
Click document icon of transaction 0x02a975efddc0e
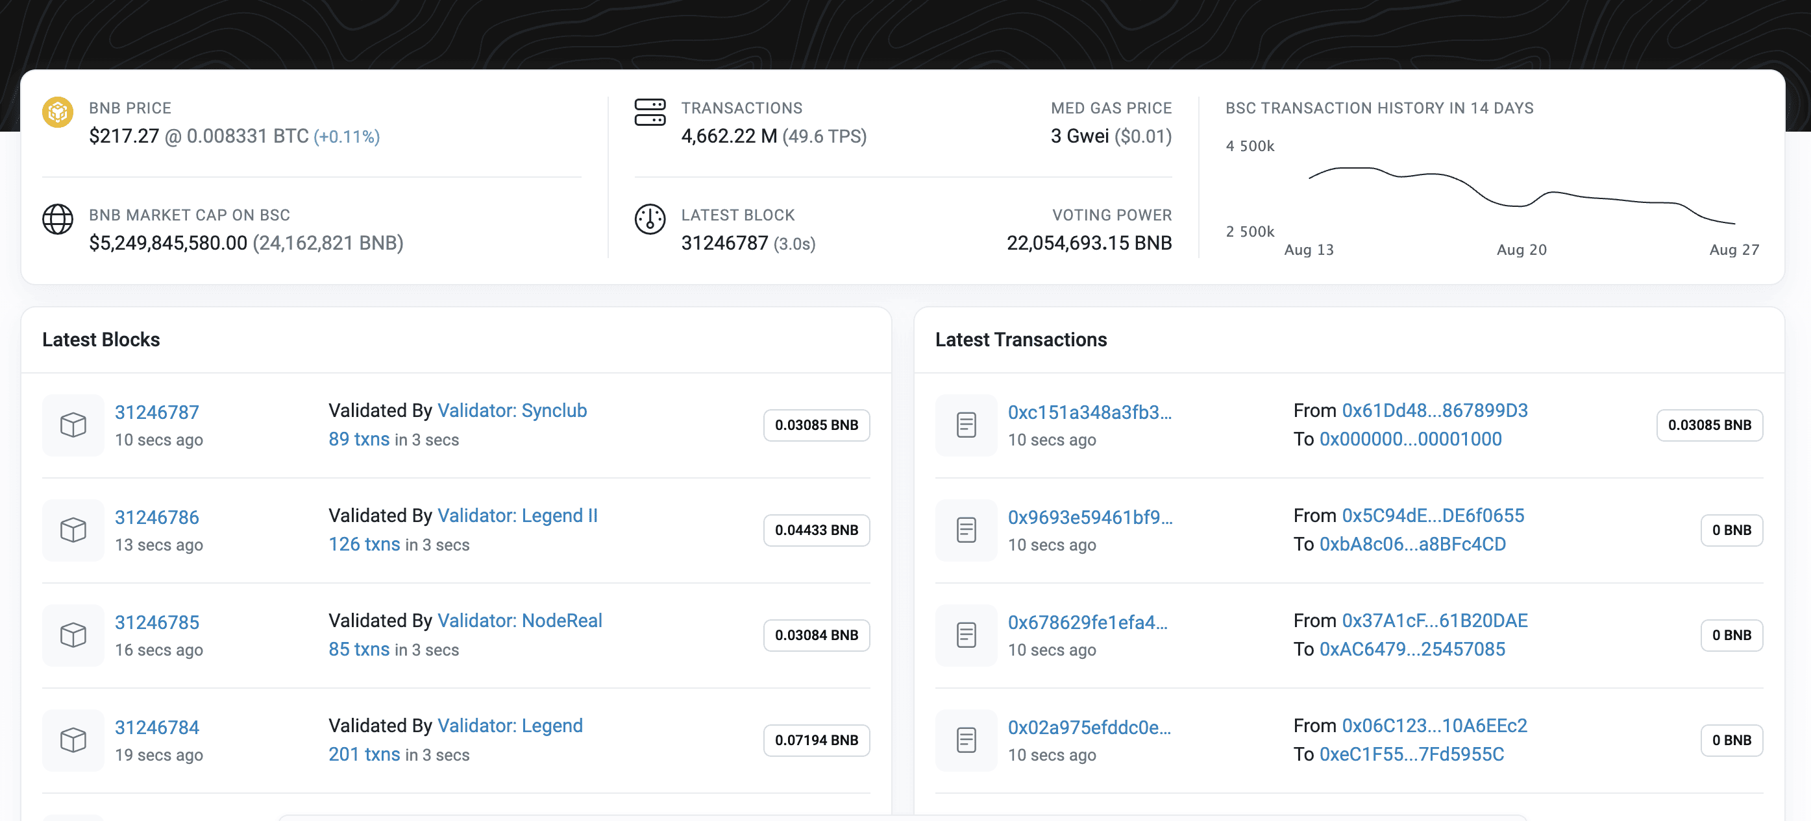point(966,740)
